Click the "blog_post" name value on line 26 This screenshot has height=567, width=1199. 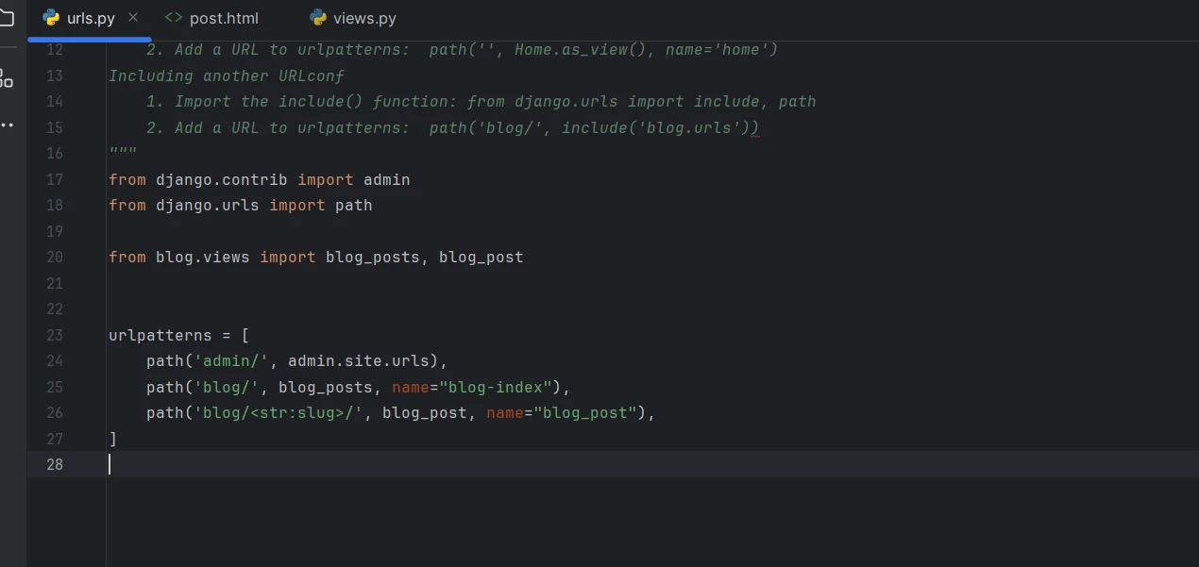(584, 412)
